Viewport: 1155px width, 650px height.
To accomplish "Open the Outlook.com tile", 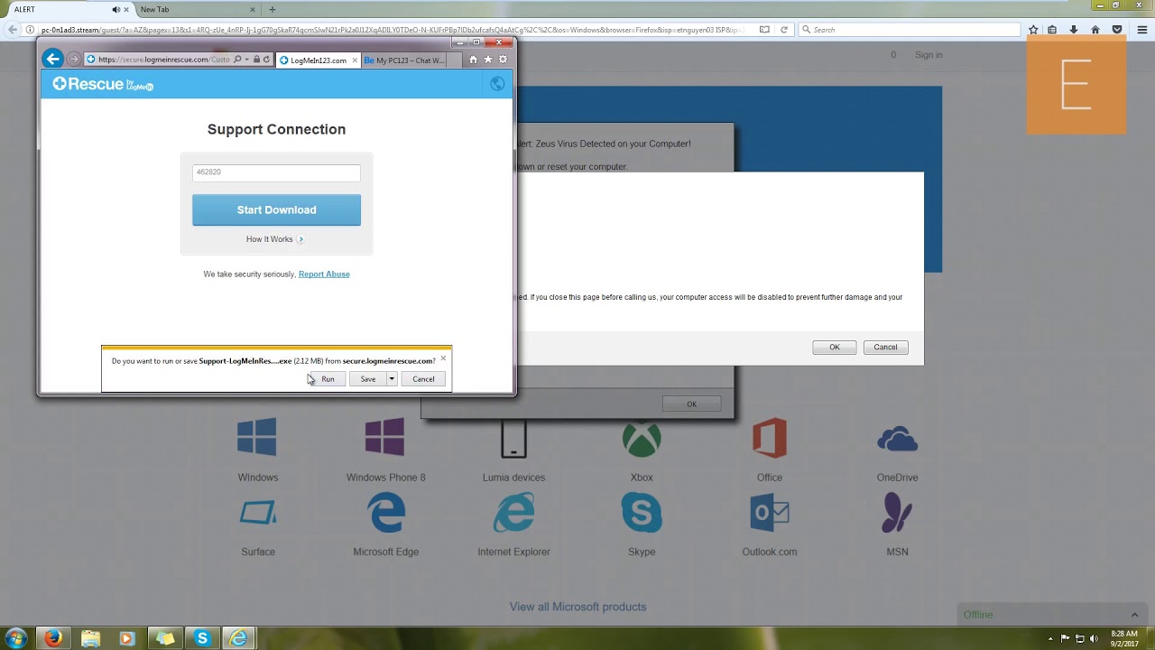I will point(770,513).
